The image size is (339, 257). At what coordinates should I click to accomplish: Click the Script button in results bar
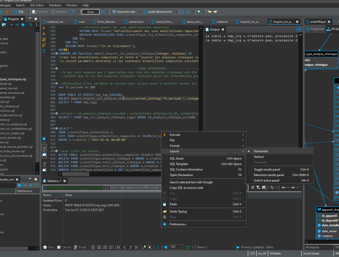80,247
